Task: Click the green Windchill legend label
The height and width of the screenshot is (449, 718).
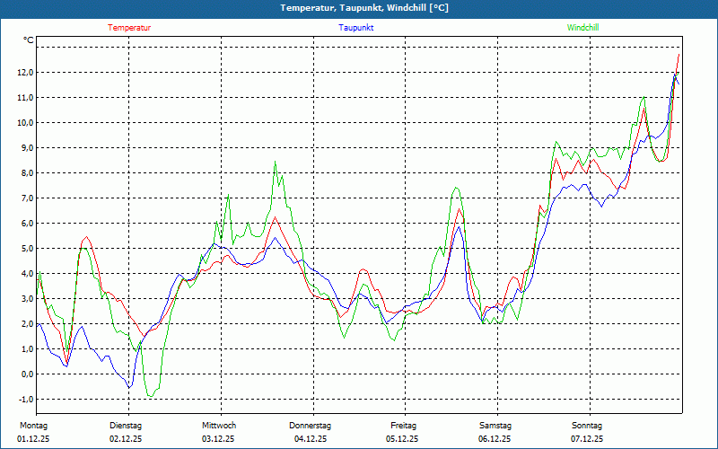Action: click(x=582, y=28)
